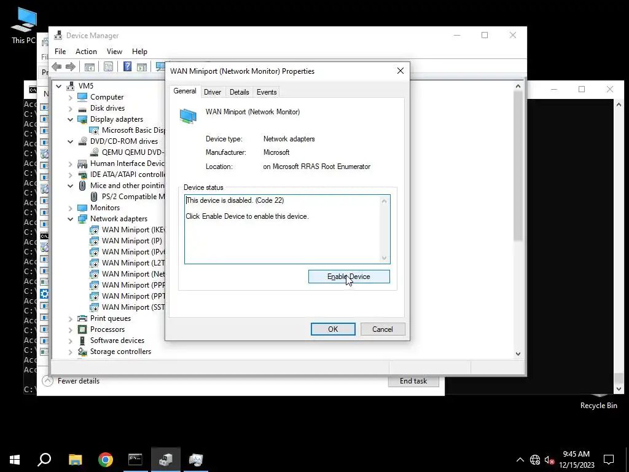Expand the IDE ATA/ATAPI controllers node
This screenshot has height=472, width=629.
[70, 175]
